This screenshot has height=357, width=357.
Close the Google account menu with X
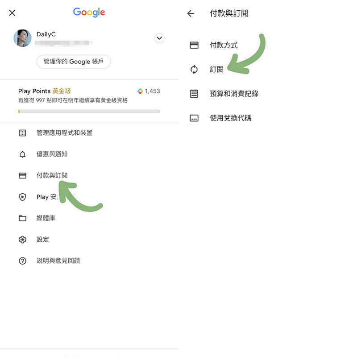pyautogui.click(x=12, y=13)
